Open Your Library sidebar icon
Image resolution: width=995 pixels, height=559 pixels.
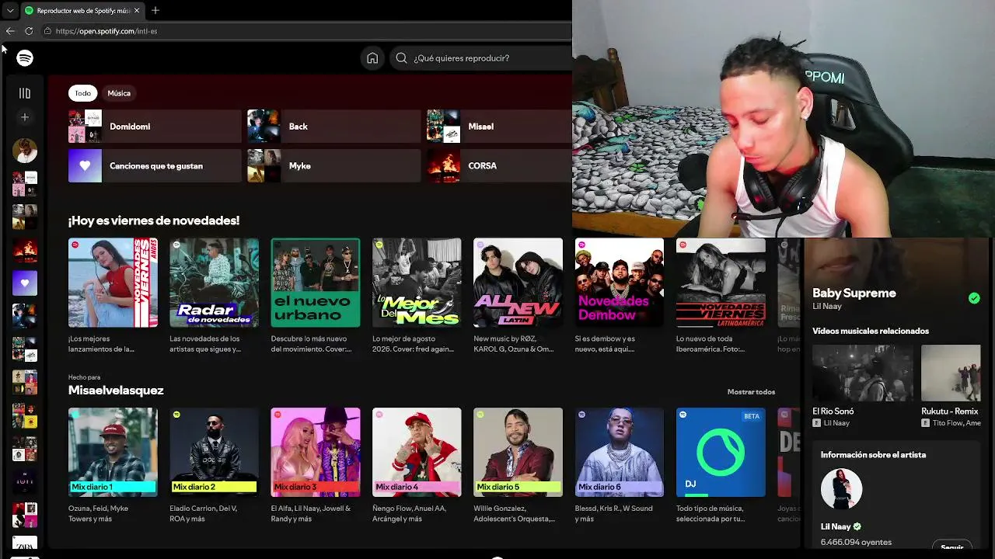click(25, 93)
